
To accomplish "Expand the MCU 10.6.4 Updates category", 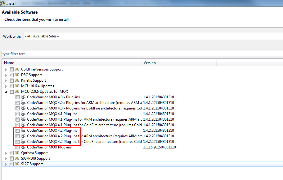I will 6,86.
